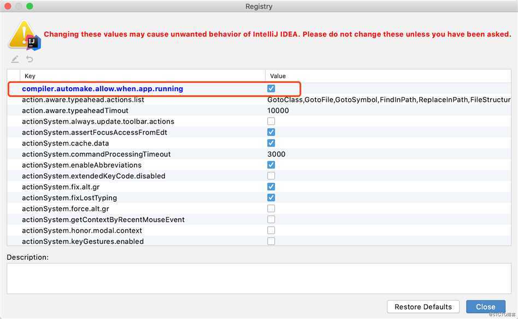
Task: Select actionSystem.enableAbbreviations key
Action: pyautogui.click(x=81, y=165)
